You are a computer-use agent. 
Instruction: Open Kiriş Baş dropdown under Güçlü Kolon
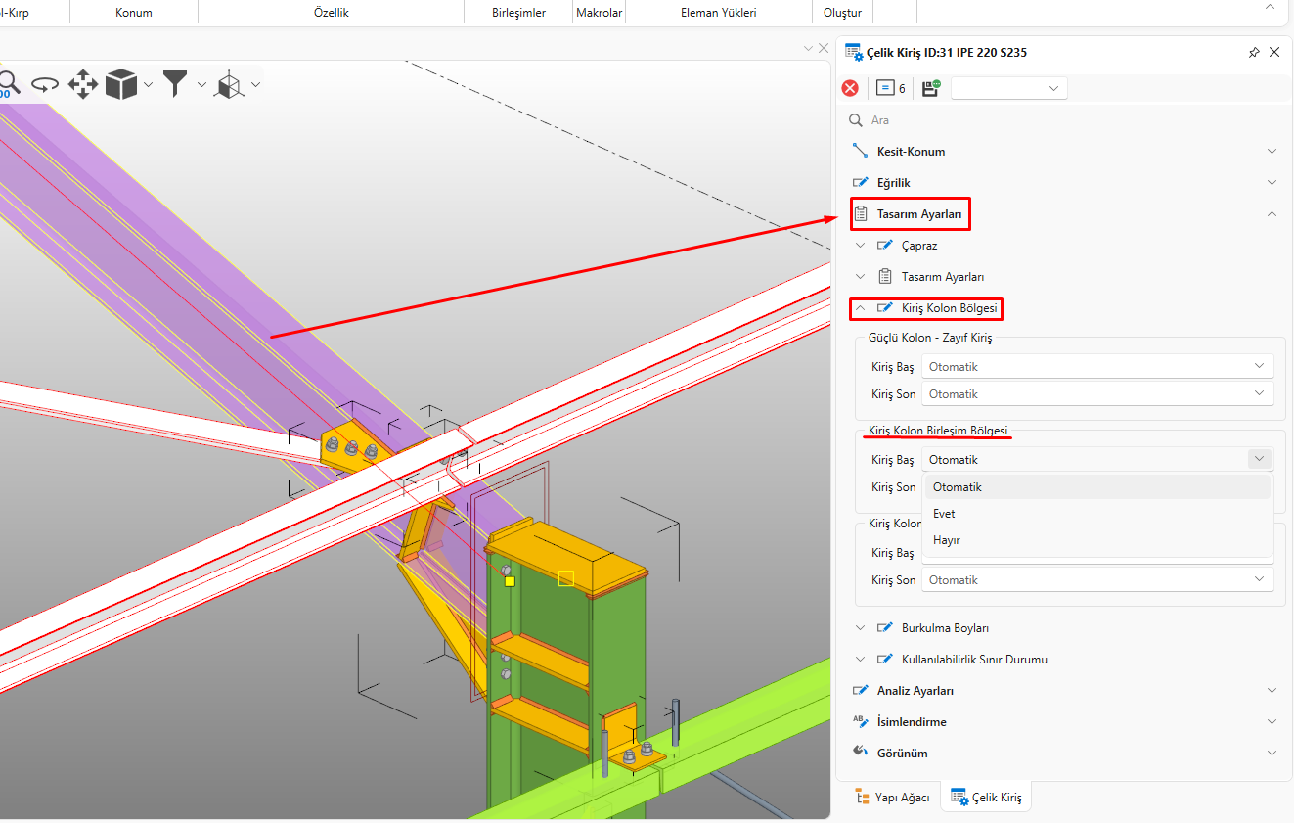[1096, 367]
